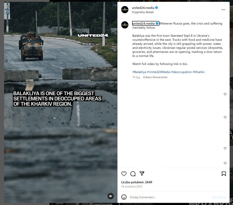Open comment bubble icon

point(133,174)
